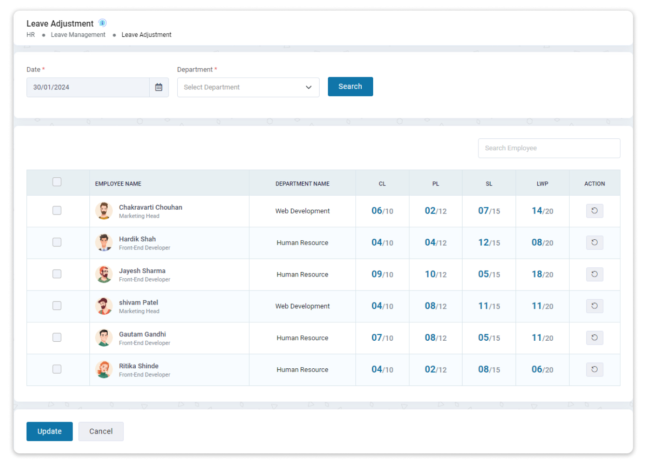Reset leave for Chakravarti Chouhan
The height and width of the screenshot is (464, 647).
594,211
